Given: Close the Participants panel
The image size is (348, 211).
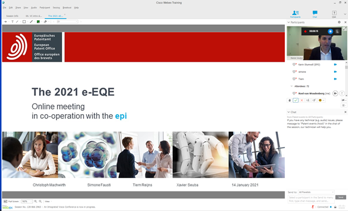Looking at the screenshot, I should [345, 22].
